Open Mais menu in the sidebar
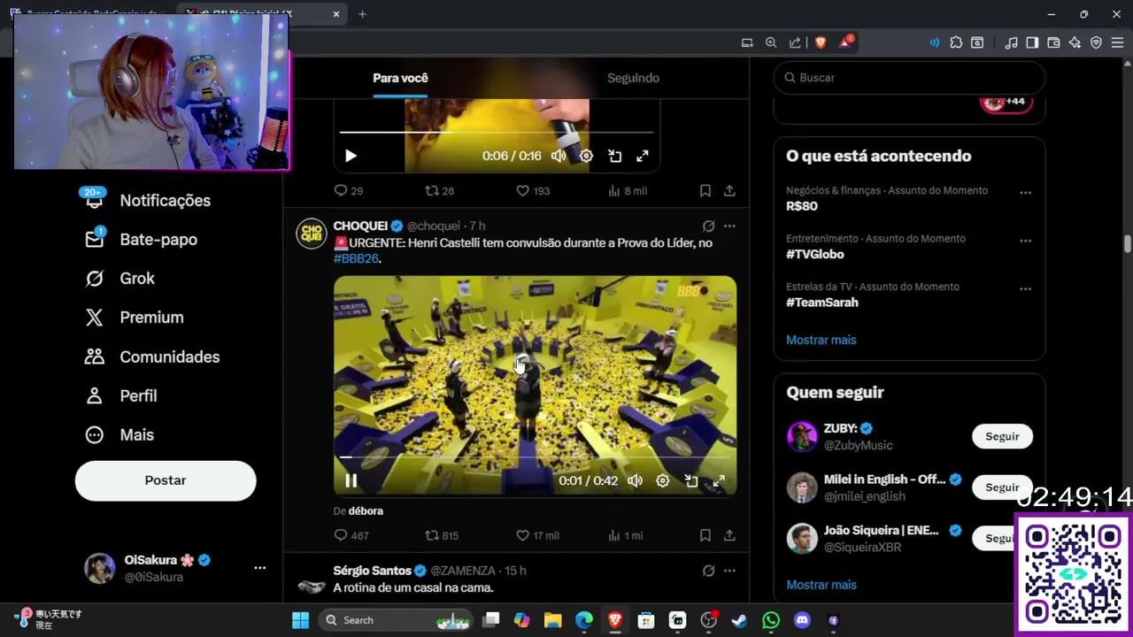The width and height of the screenshot is (1133, 637). (119, 434)
